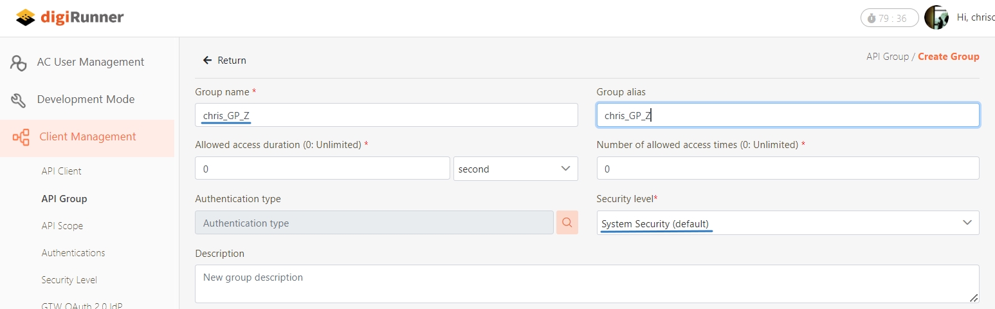Click the Number of allowed access times field
The image size is (995, 309).
click(787, 169)
